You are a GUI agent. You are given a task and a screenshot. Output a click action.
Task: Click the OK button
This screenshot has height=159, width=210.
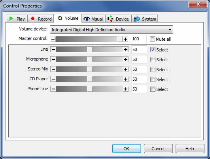[127, 149]
